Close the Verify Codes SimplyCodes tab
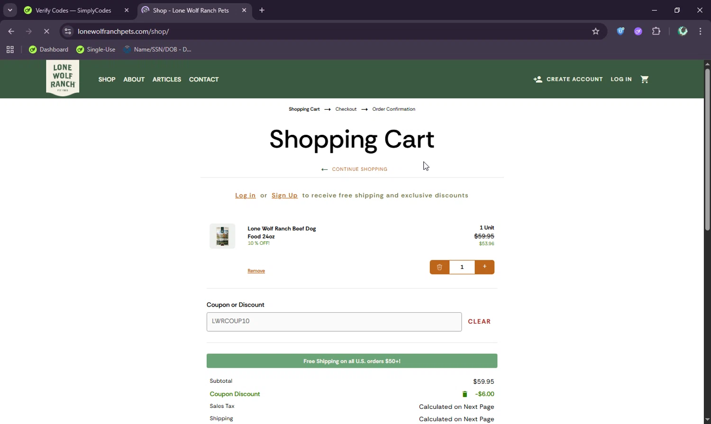 [127, 10]
